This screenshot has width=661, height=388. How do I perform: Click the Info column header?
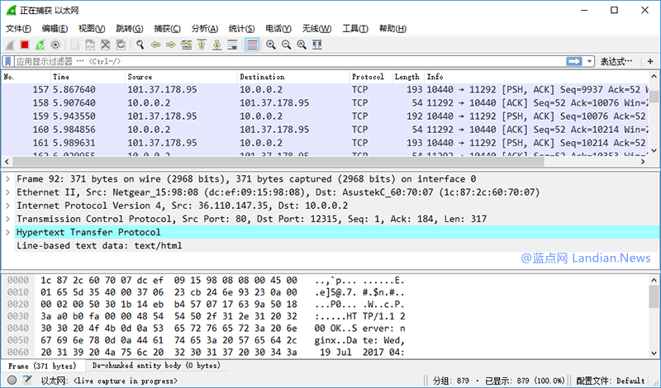pyautogui.click(x=536, y=77)
